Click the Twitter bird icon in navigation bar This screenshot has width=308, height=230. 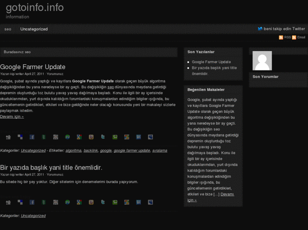pos(260,29)
